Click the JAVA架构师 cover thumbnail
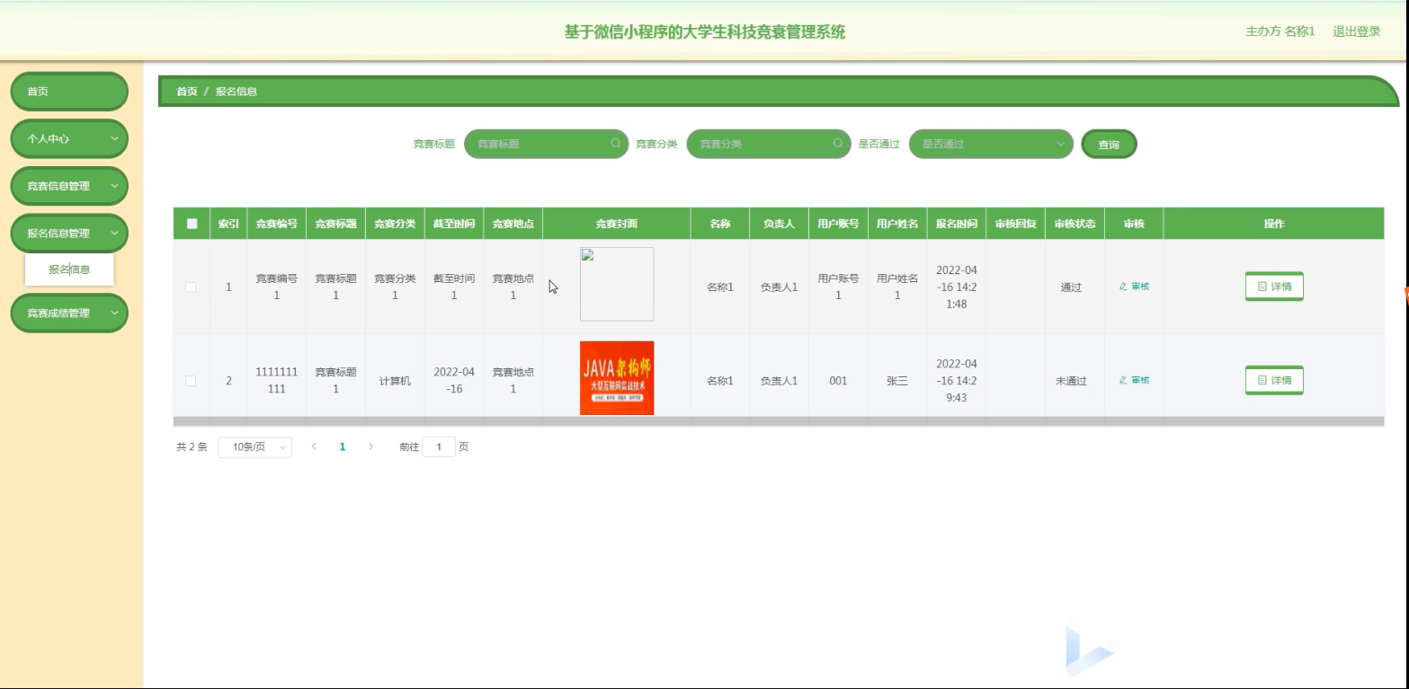The height and width of the screenshot is (689, 1409). click(617, 377)
